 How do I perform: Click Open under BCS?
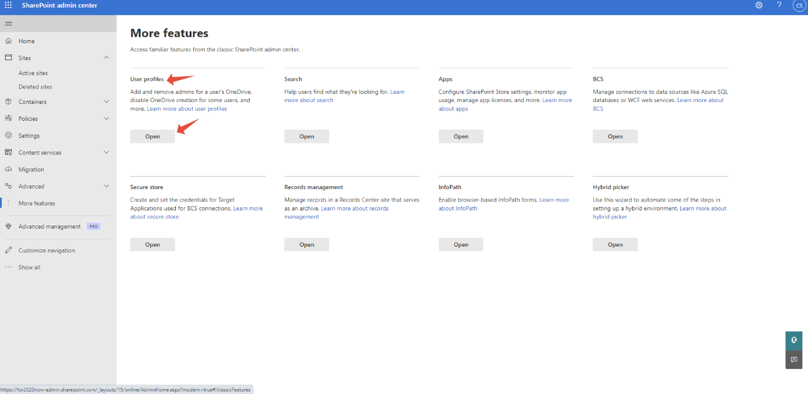click(615, 137)
